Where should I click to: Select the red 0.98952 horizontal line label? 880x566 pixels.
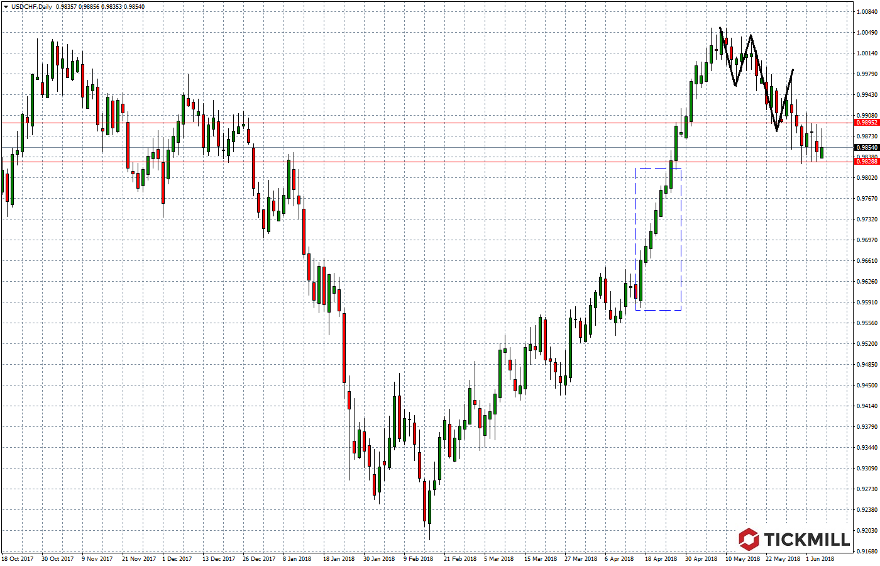pyautogui.click(x=867, y=123)
